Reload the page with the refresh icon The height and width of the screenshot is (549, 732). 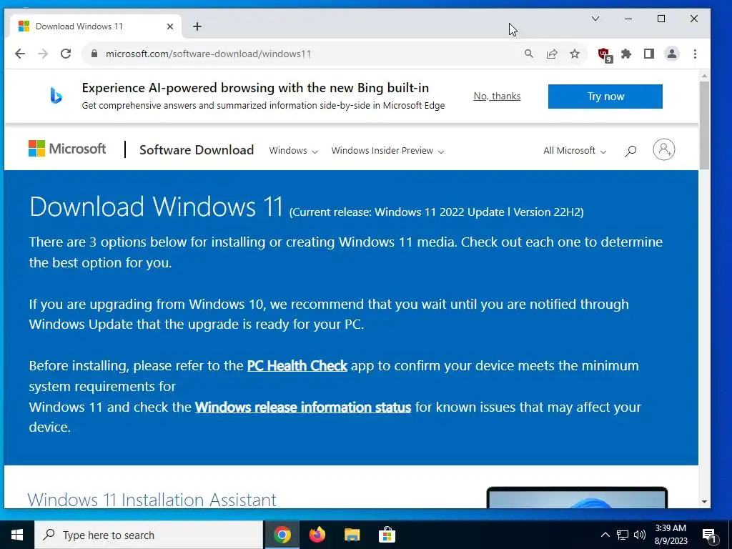coord(66,54)
